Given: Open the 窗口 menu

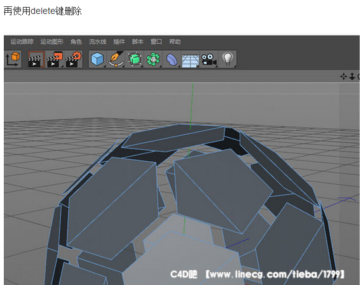Looking at the screenshot, I should pos(156,42).
